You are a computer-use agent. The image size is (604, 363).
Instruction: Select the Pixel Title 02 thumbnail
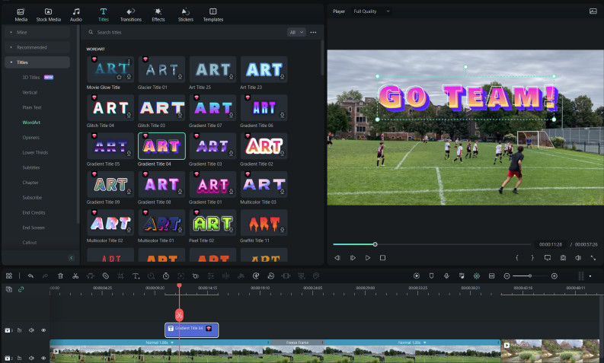coord(213,222)
